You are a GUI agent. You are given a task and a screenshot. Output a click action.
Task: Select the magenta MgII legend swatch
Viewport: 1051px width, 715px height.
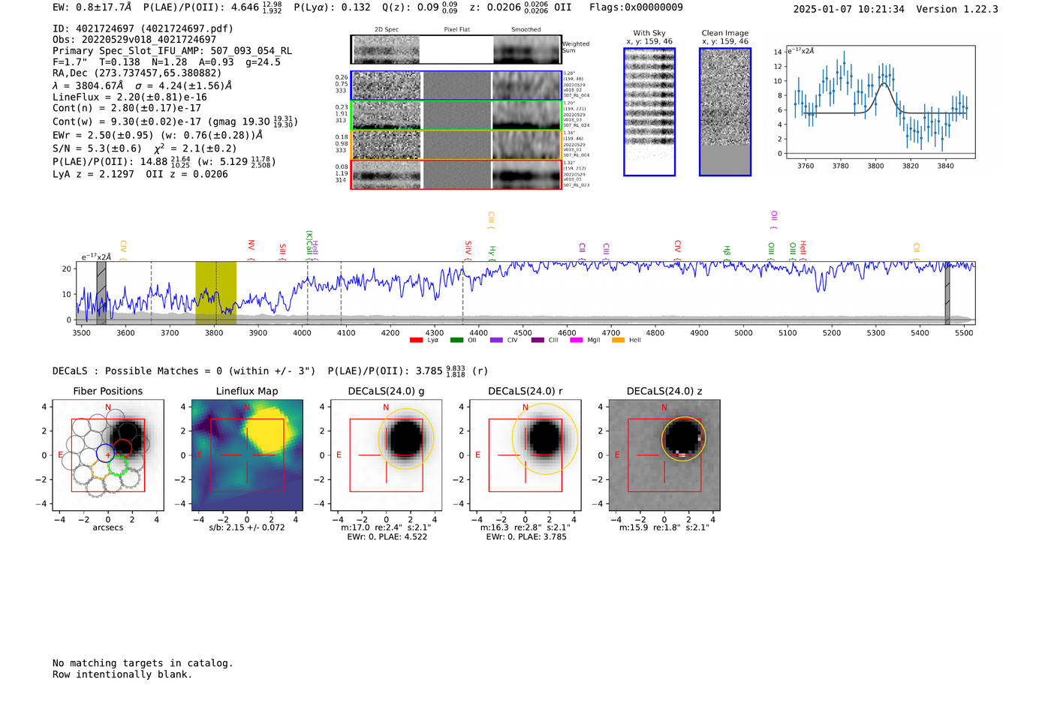[x=577, y=341]
